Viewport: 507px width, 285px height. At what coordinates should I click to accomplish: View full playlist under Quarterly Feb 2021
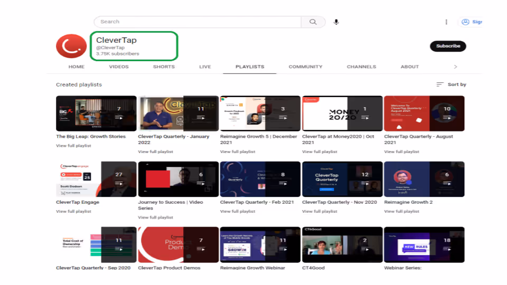[x=238, y=211]
